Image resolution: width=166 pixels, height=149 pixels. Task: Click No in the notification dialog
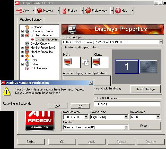pos(80,106)
